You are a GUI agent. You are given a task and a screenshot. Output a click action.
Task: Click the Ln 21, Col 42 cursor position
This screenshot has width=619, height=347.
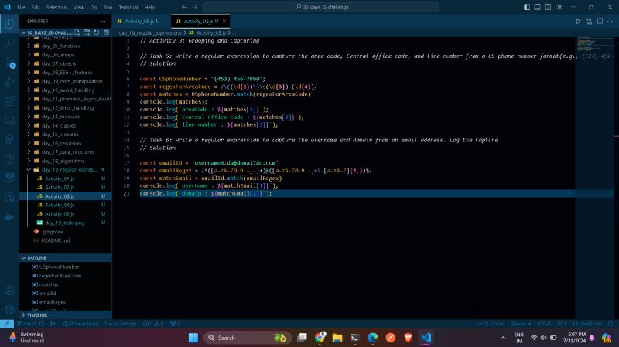(491, 324)
